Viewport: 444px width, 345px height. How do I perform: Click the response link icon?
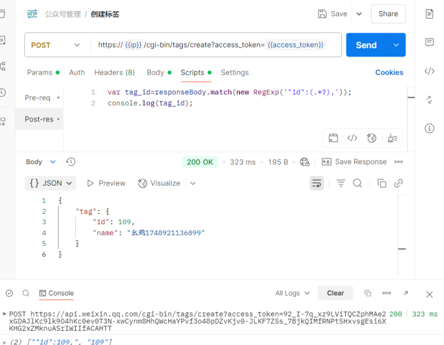pyautogui.click(x=398, y=183)
